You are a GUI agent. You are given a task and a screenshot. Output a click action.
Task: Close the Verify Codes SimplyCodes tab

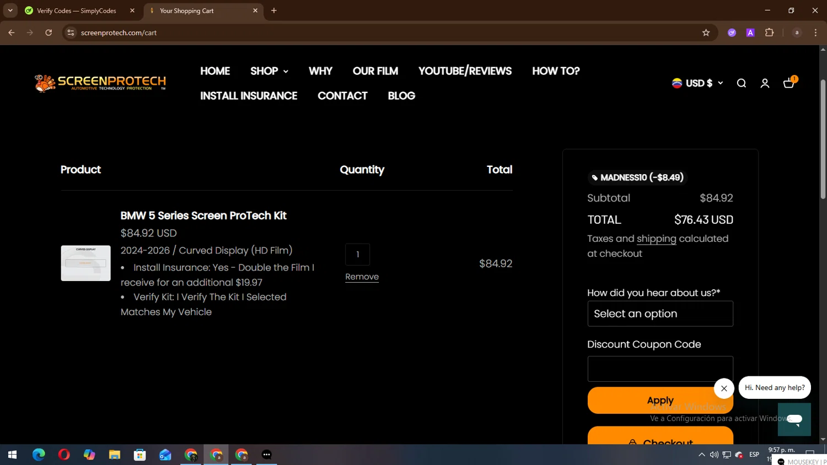[x=132, y=10]
